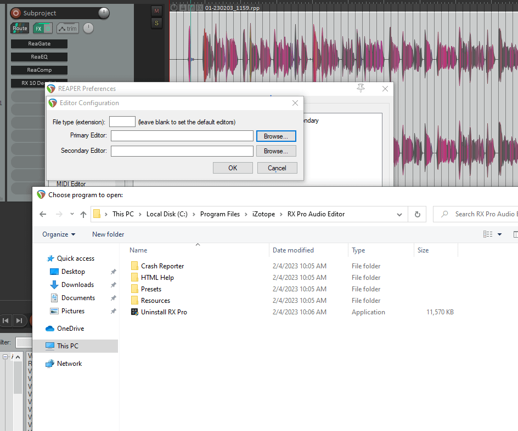Click Local Disk (C:) breadcrumb

[x=167, y=214]
